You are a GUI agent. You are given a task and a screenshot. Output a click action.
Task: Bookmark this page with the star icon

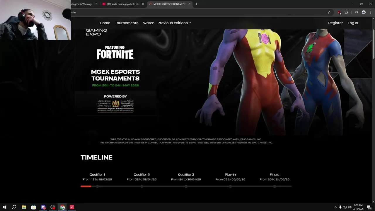click(x=329, y=12)
